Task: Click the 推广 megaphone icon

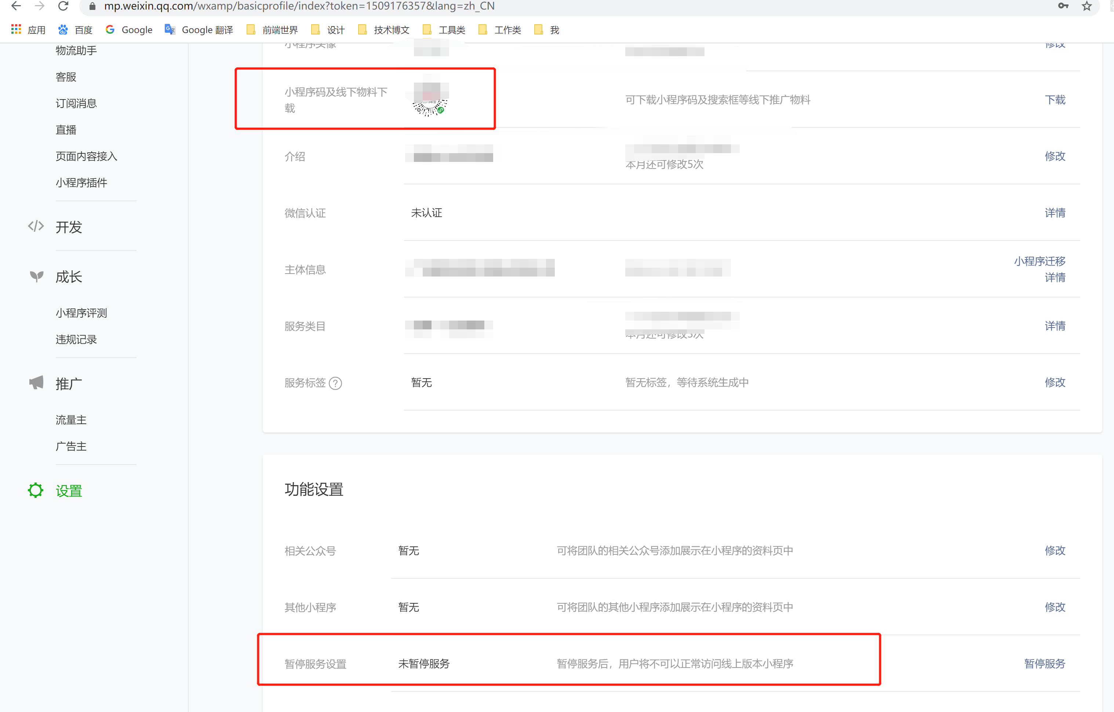Action: click(36, 383)
